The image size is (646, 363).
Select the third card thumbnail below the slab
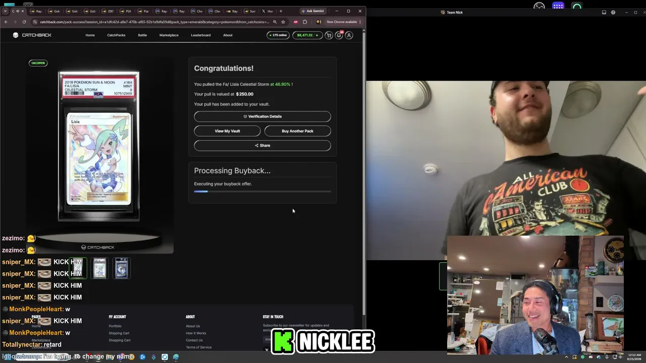122,268
